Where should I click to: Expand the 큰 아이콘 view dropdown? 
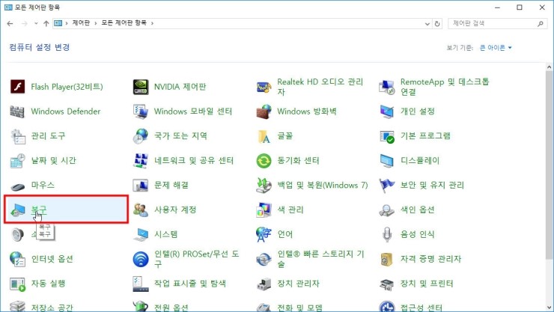[x=496, y=48]
